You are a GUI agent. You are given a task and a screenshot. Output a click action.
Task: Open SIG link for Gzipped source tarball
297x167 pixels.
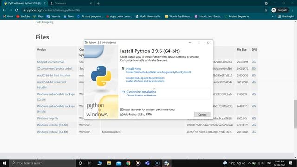click(x=254, y=62)
